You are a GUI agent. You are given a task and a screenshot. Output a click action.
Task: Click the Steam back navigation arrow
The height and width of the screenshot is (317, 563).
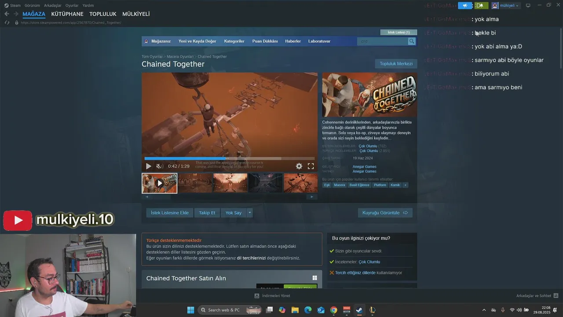[x=7, y=14]
